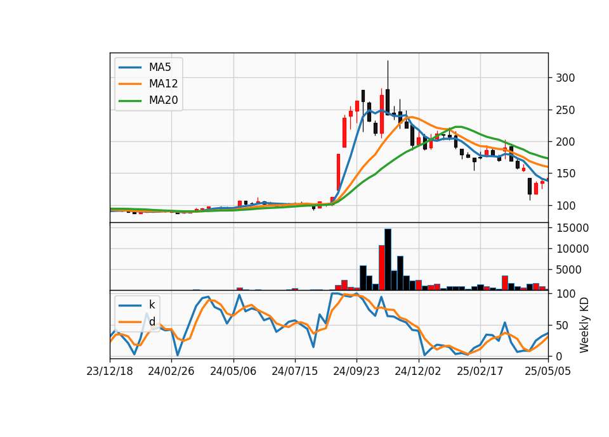Click the tallest black volume bar

[388, 260]
